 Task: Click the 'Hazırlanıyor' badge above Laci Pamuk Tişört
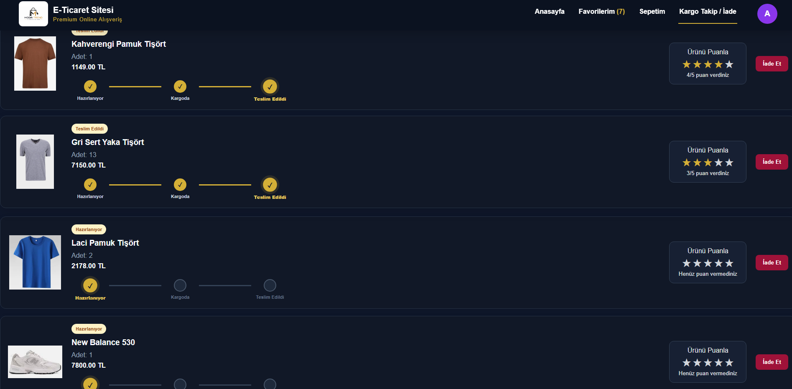[89, 229]
